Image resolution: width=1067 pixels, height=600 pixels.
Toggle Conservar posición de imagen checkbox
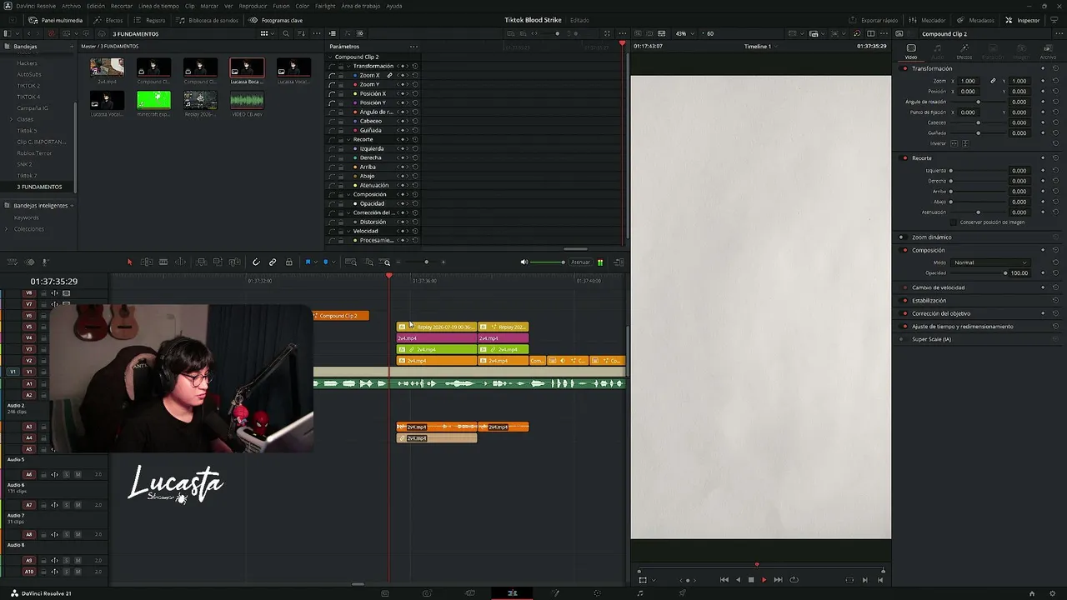pos(955,222)
